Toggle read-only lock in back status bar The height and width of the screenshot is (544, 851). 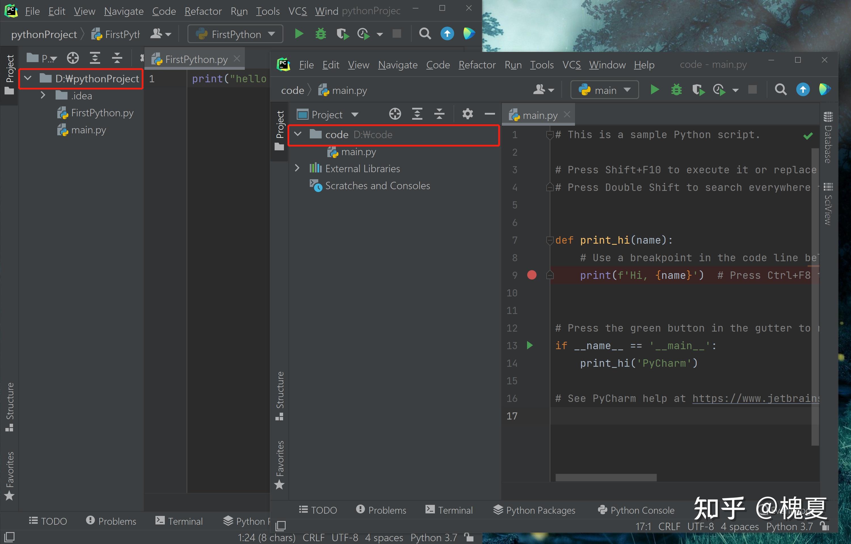[x=469, y=537]
